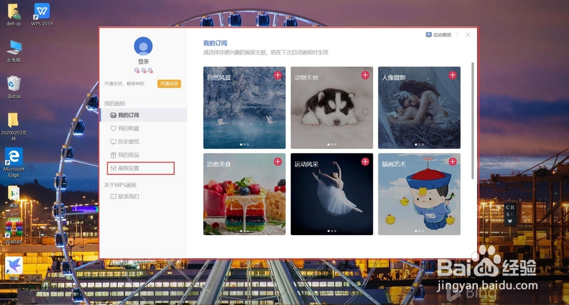Close the WPS 画报 window
This screenshot has height=305, width=569.
(468, 35)
